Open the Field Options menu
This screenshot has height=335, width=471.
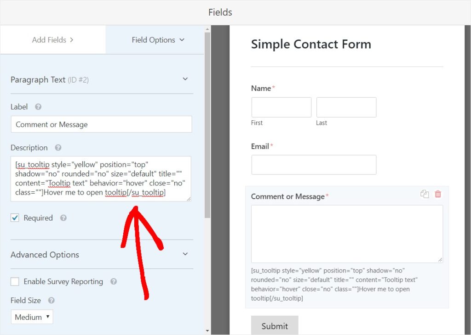click(x=154, y=40)
